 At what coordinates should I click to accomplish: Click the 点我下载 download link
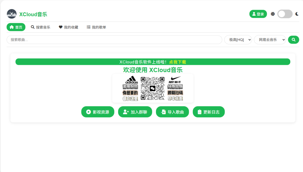178,62
